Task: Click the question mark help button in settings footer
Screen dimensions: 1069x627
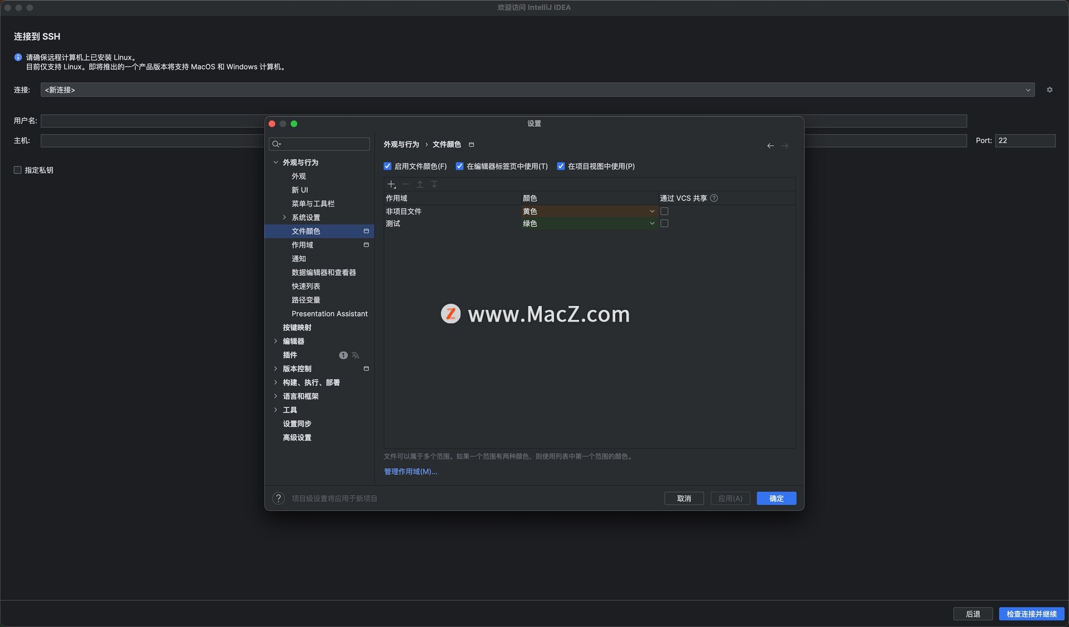Action: click(x=278, y=498)
